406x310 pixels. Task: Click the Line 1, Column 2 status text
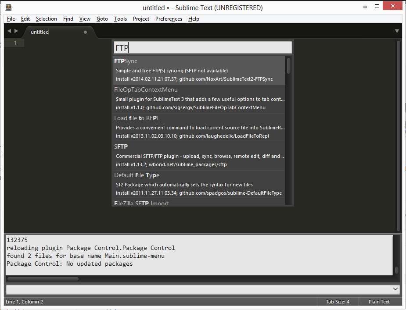[x=24, y=302]
